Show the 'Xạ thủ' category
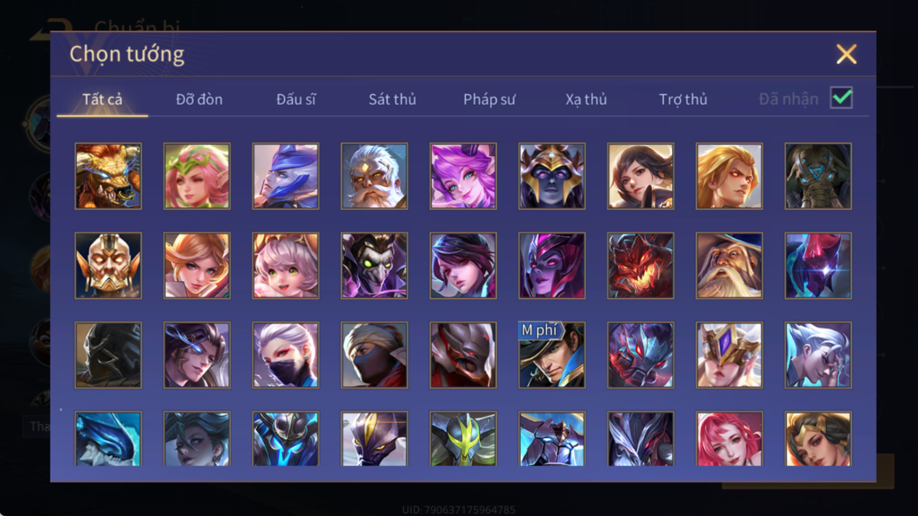 586,99
